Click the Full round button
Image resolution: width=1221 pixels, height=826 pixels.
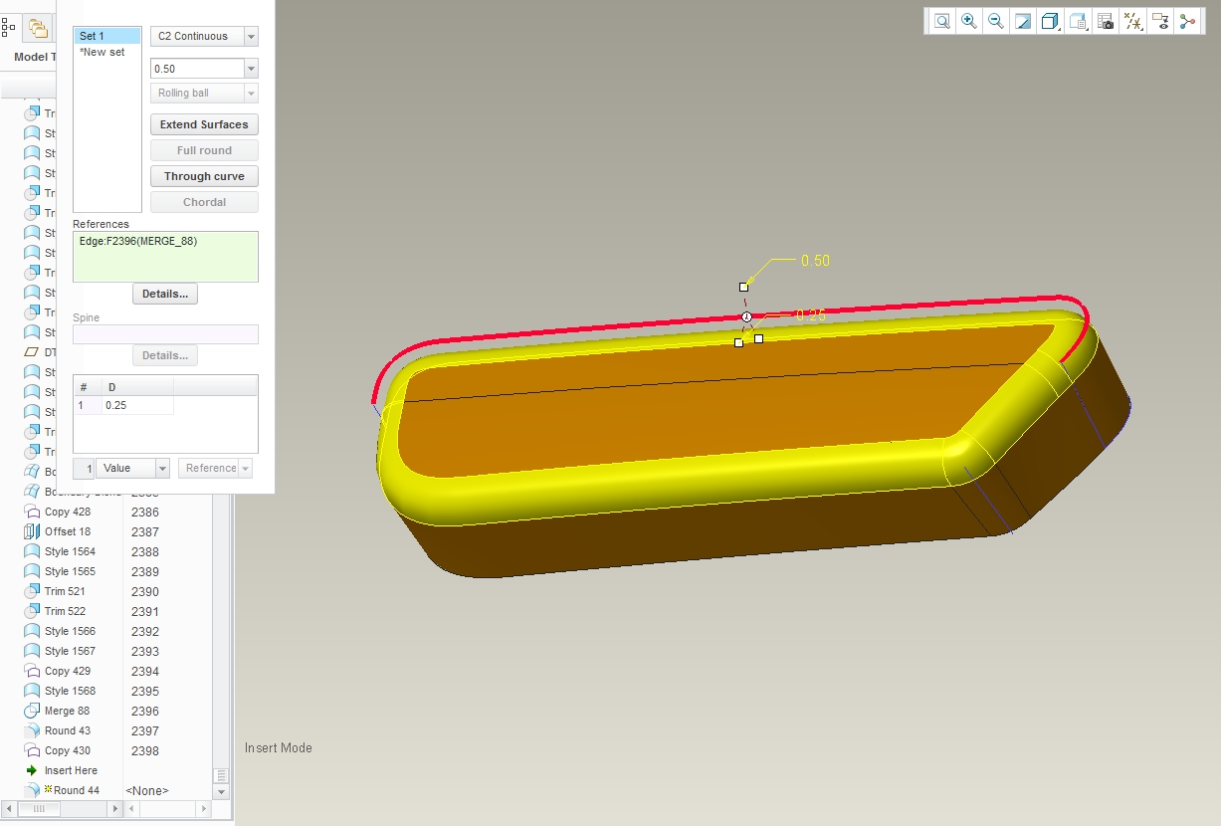coord(204,150)
